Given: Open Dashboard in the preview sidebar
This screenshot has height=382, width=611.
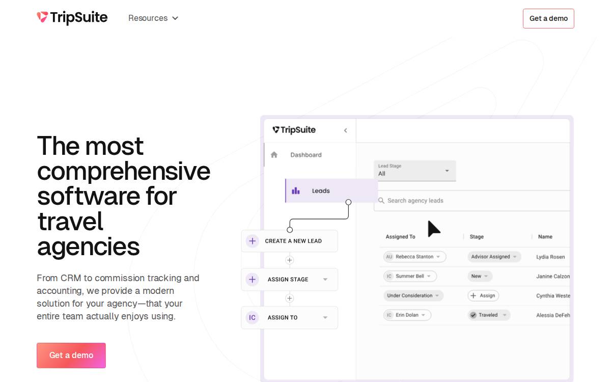Looking at the screenshot, I should [305, 155].
